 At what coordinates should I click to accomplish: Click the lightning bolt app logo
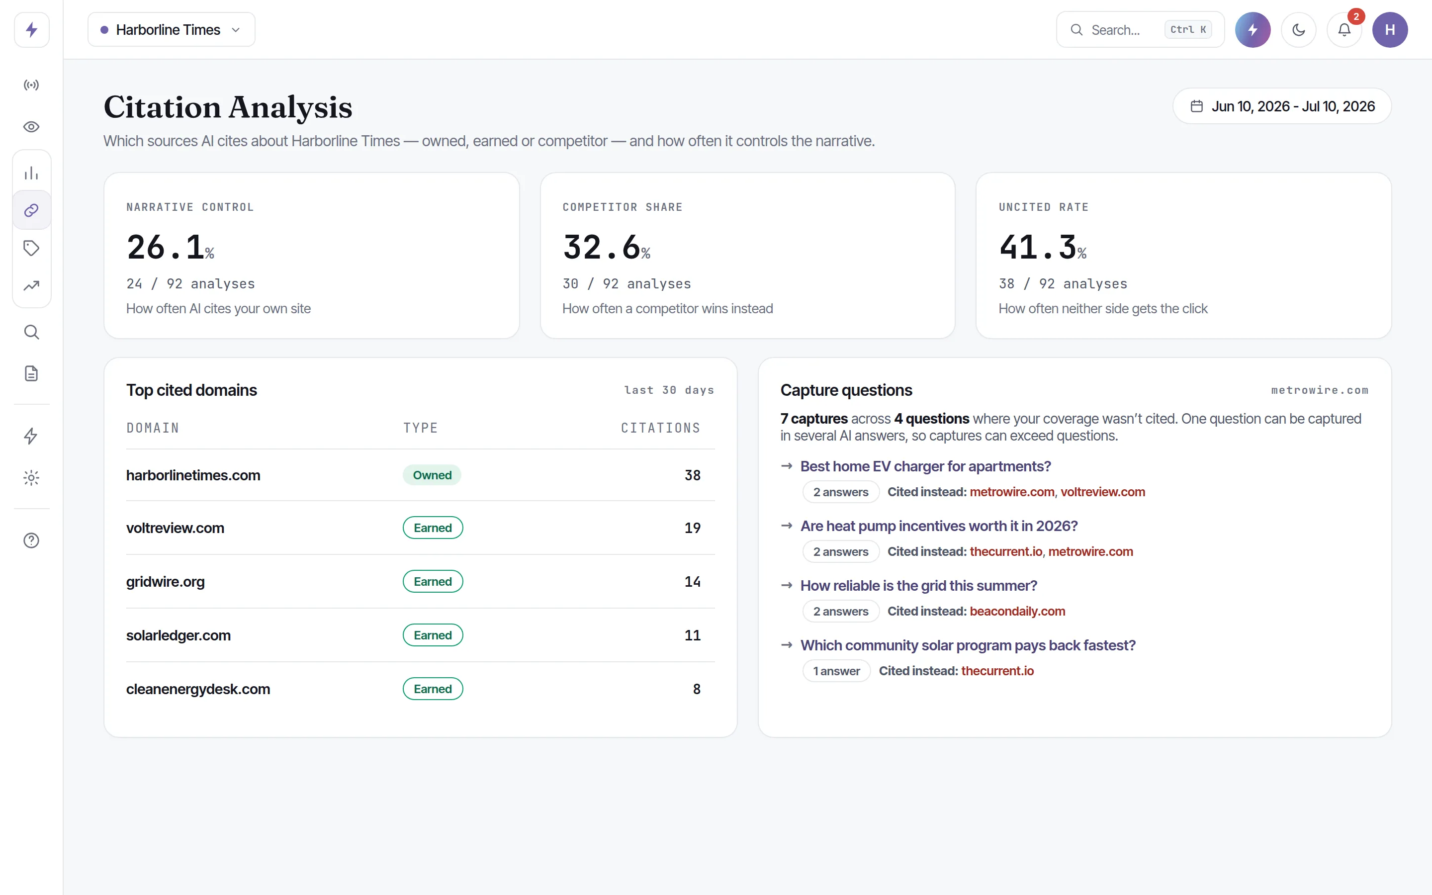(31, 30)
